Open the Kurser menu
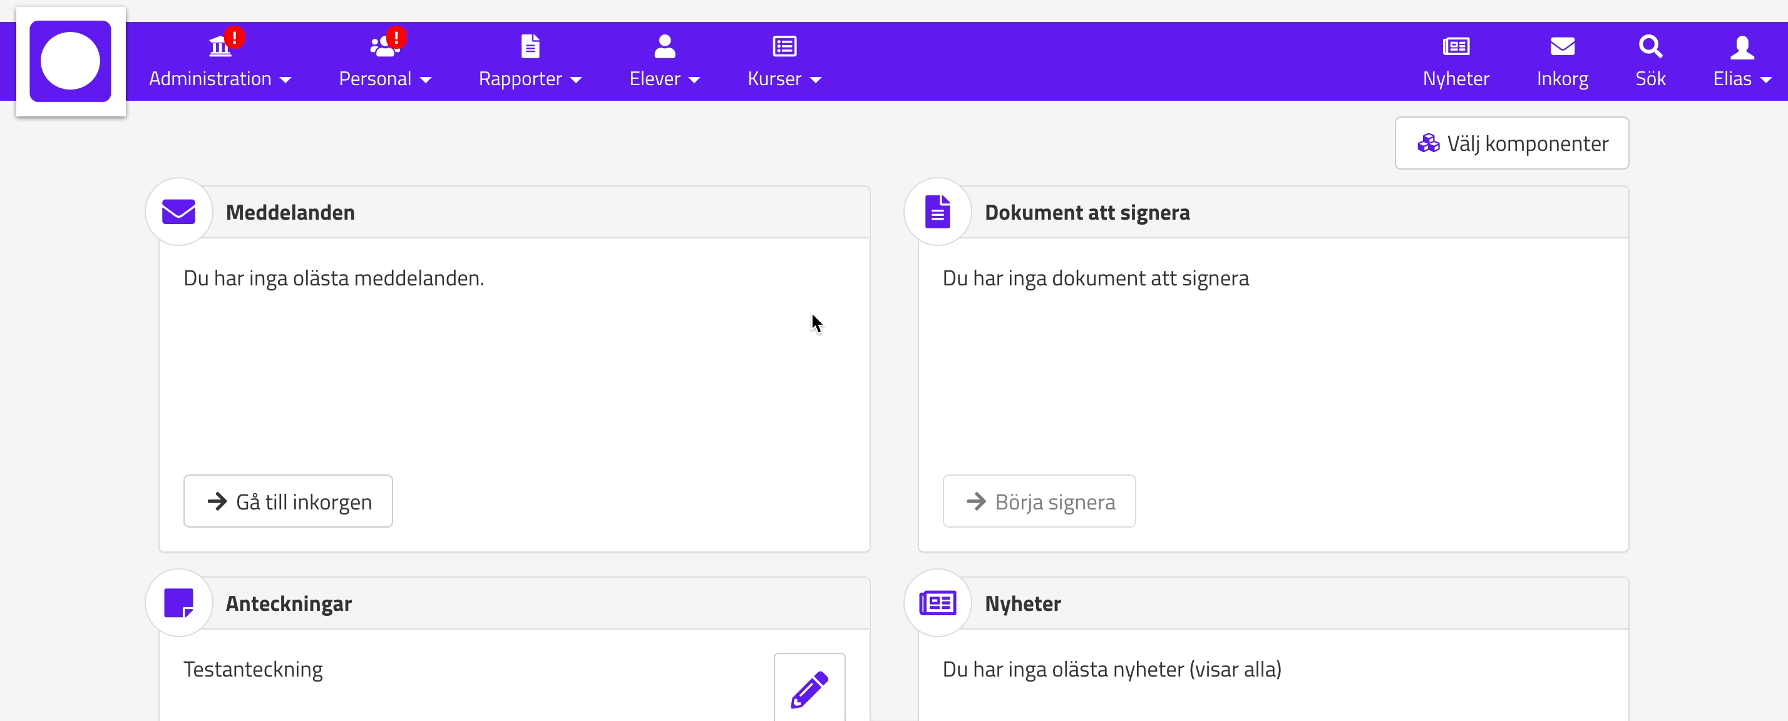The height and width of the screenshot is (721, 1788). pyautogui.click(x=784, y=79)
